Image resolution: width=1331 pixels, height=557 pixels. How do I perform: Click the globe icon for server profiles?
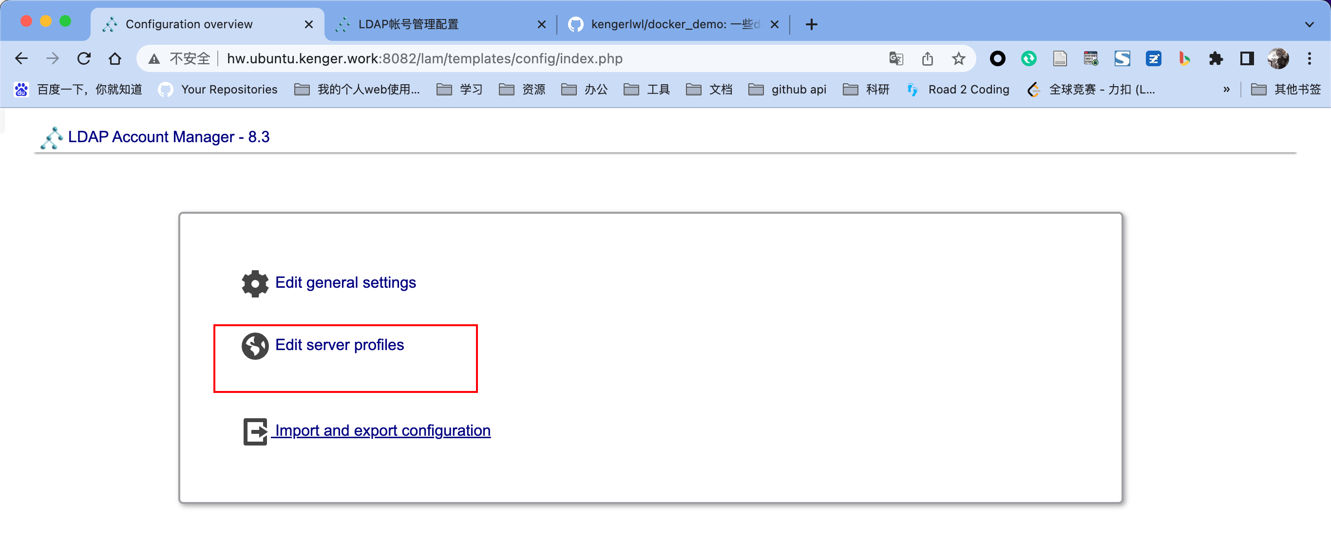255,346
